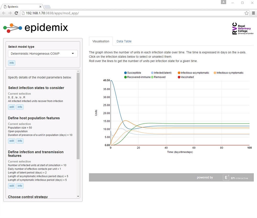Toggle the Susceptible series in the legend

tap(133, 73)
